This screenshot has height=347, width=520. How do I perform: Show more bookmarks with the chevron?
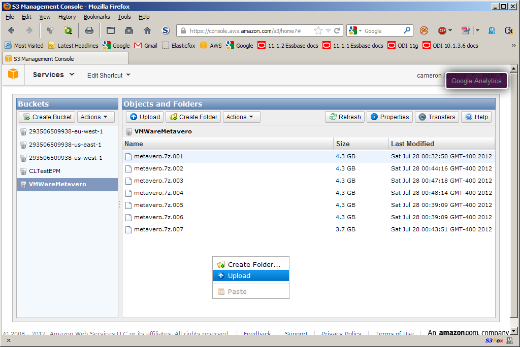513,46
